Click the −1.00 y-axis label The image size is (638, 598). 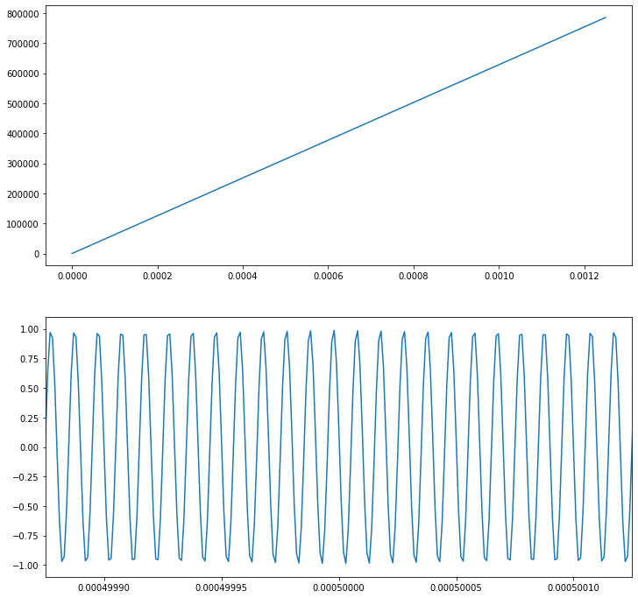26,566
